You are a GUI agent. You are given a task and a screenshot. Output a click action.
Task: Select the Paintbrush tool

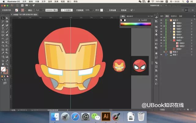point(7,32)
